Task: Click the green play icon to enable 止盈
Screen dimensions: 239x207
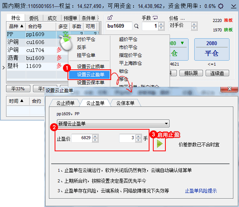Action: pyautogui.click(x=159, y=144)
